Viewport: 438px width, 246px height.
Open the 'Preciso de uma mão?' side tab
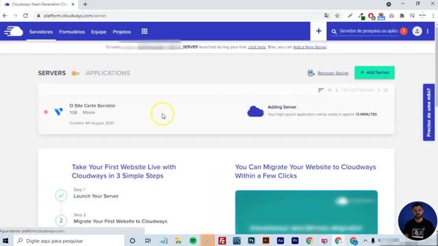(428, 112)
